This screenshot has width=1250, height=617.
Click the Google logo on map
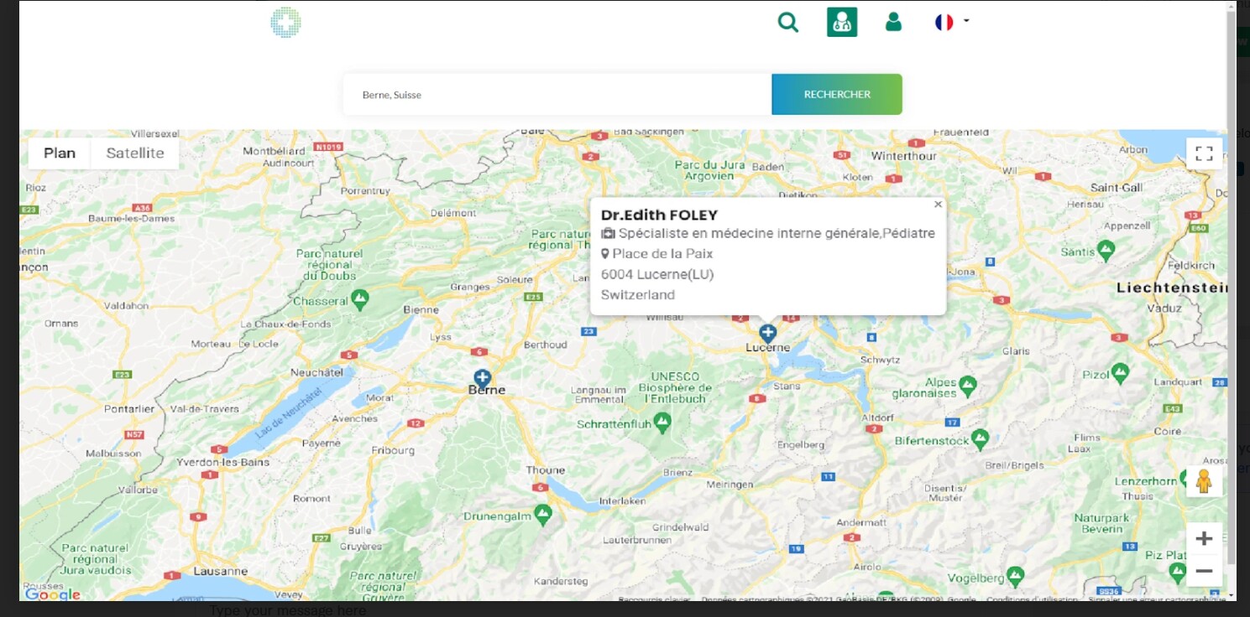point(52,594)
